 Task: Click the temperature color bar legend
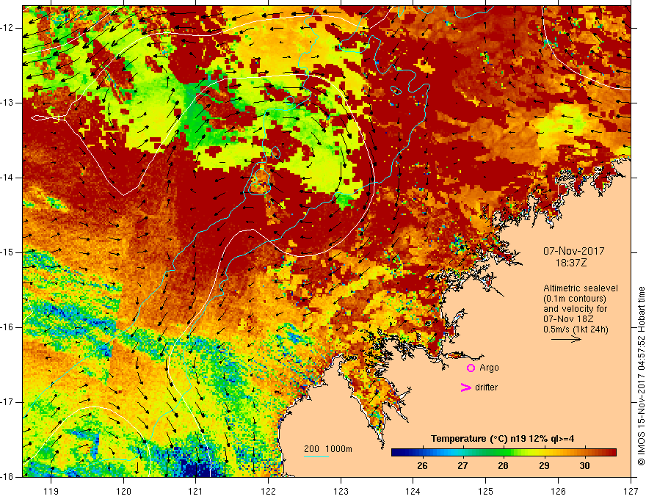pos(504,453)
